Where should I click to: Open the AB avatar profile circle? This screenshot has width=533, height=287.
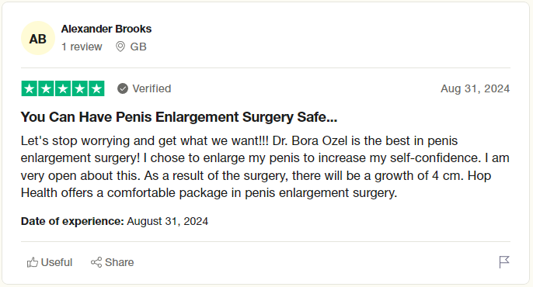pyautogui.click(x=38, y=38)
